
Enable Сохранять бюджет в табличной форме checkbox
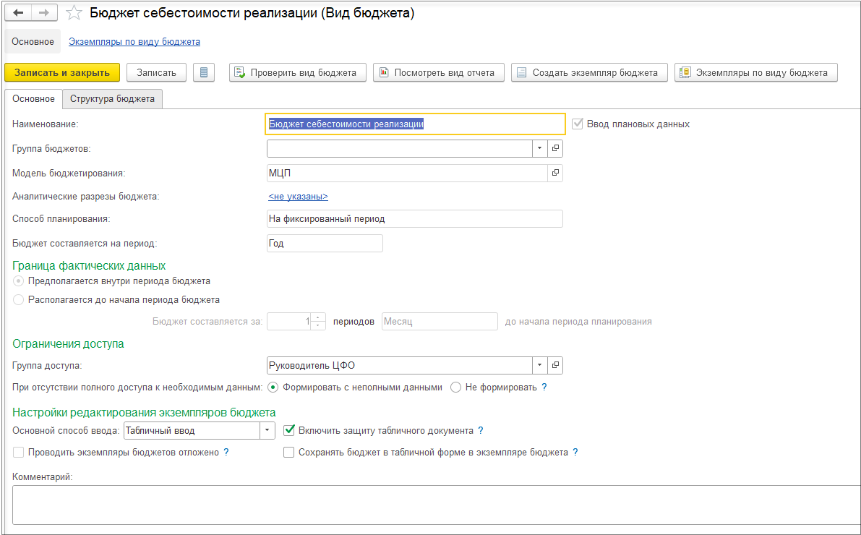289,453
